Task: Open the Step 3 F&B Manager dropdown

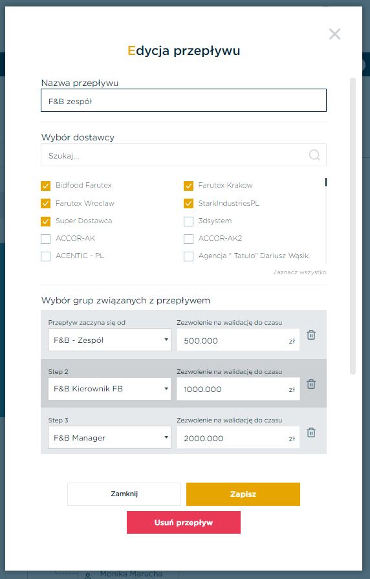Action: [x=110, y=437]
